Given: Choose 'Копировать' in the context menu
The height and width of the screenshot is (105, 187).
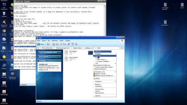Looking at the screenshot, I should point(105,86).
